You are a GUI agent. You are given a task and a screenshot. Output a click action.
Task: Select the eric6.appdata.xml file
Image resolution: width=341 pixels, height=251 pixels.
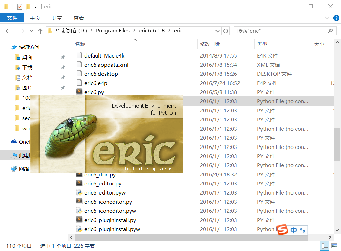point(106,65)
